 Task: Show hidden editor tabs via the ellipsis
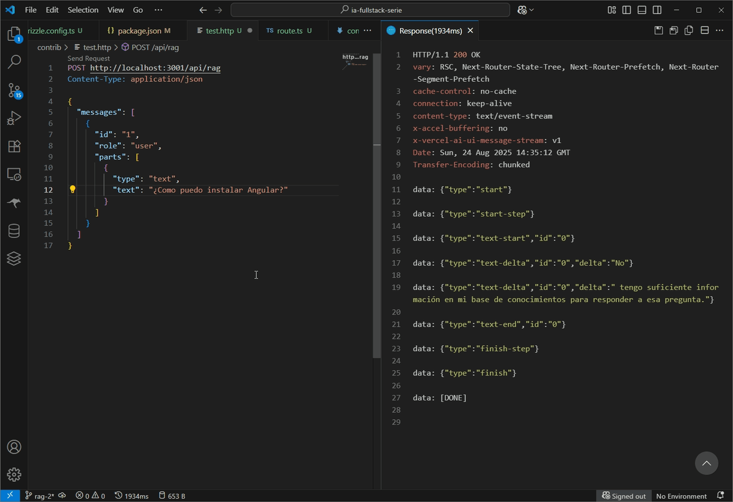tap(368, 31)
